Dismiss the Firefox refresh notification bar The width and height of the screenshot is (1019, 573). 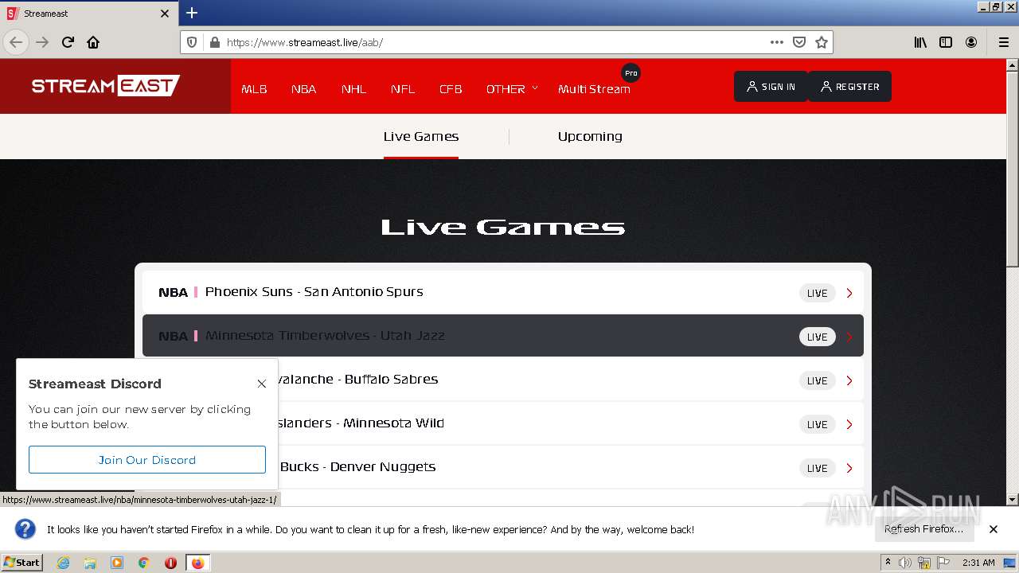[x=994, y=529]
